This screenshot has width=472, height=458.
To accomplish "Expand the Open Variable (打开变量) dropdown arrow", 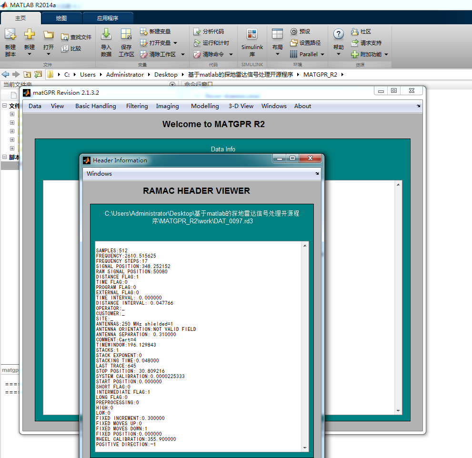I will tap(175, 43).
